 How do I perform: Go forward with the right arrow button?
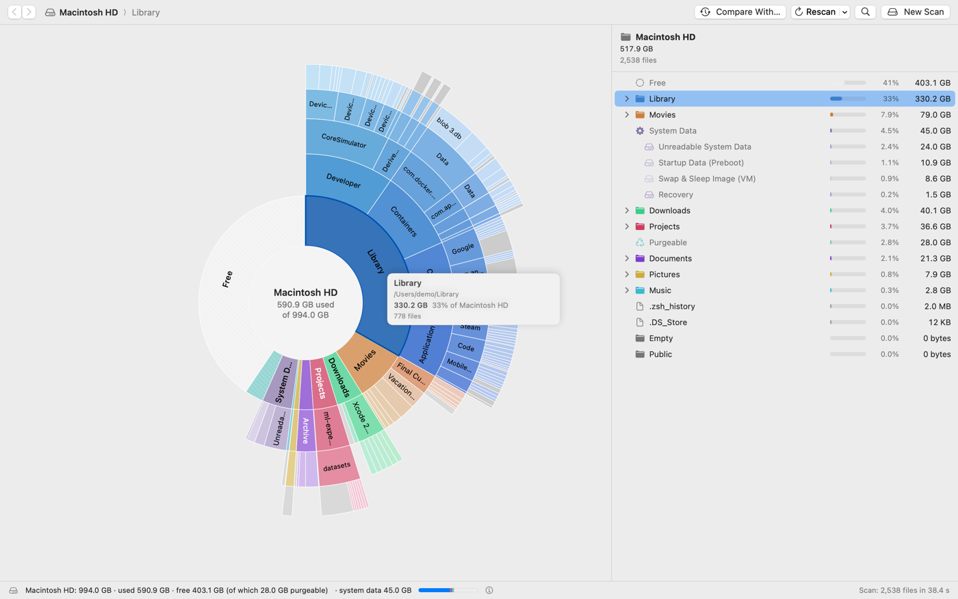[x=29, y=12]
